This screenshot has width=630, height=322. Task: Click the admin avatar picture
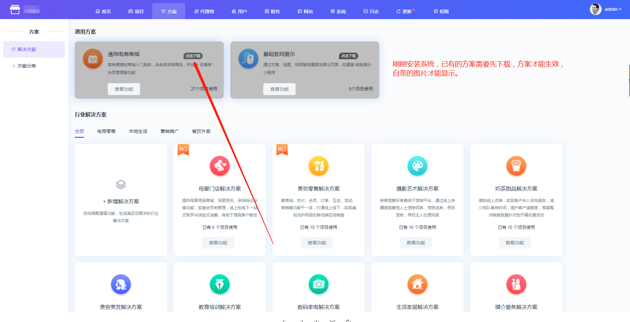[x=595, y=9]
